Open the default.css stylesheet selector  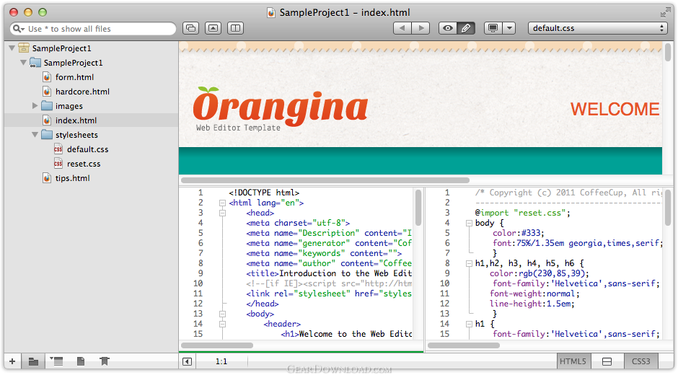tap(597, 28)
